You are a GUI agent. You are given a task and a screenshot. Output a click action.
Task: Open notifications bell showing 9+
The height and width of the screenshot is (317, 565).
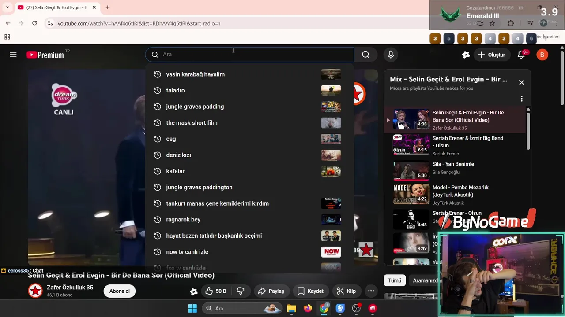click(x=521, y=55)
